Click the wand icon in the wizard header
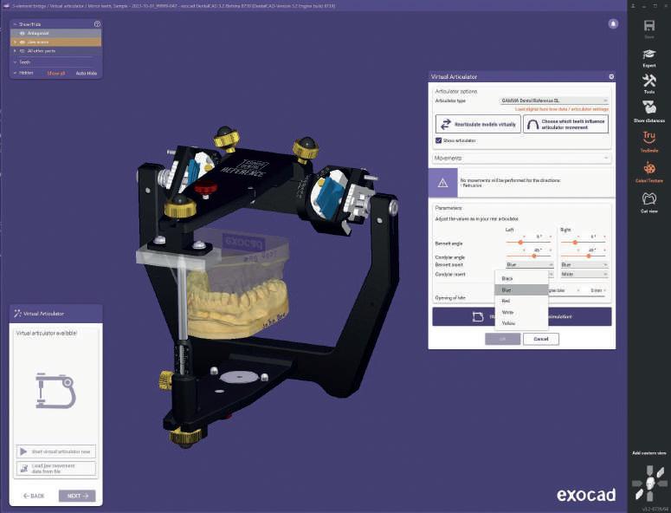 (17, 314)
